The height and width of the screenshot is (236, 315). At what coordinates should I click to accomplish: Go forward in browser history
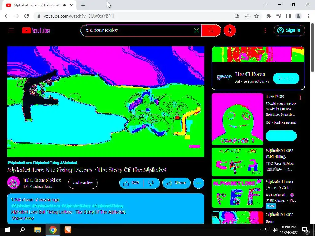coord(17,16)
